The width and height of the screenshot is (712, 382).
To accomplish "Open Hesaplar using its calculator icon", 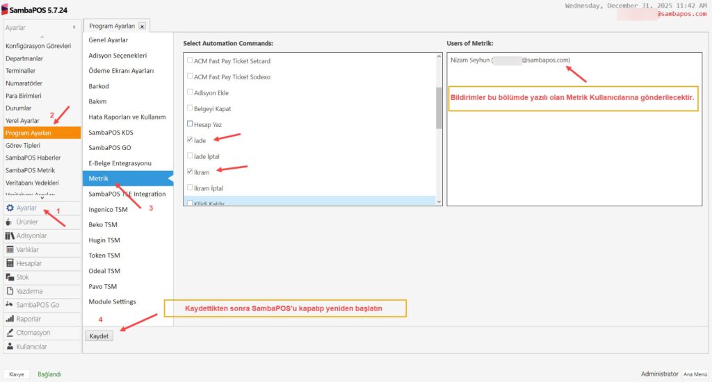I will point(10,263).
